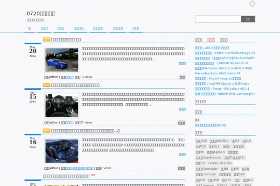Screen dimensions: 280x186
Task: Open the site title starting with 0720
Action: [x=41, y=13]
